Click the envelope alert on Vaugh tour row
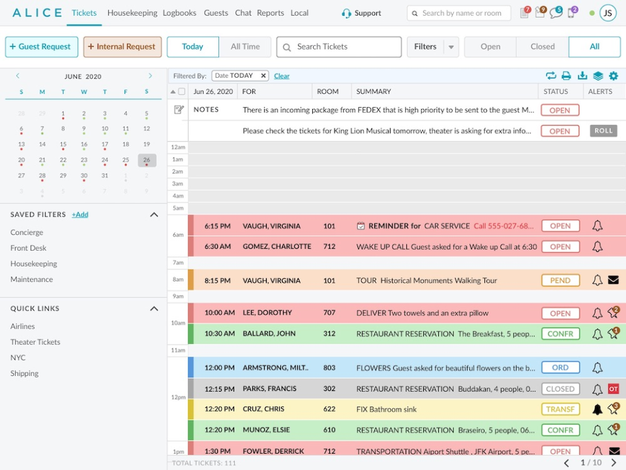The height and width of the screenshot is (470, 626). click(x=613, y=280)
